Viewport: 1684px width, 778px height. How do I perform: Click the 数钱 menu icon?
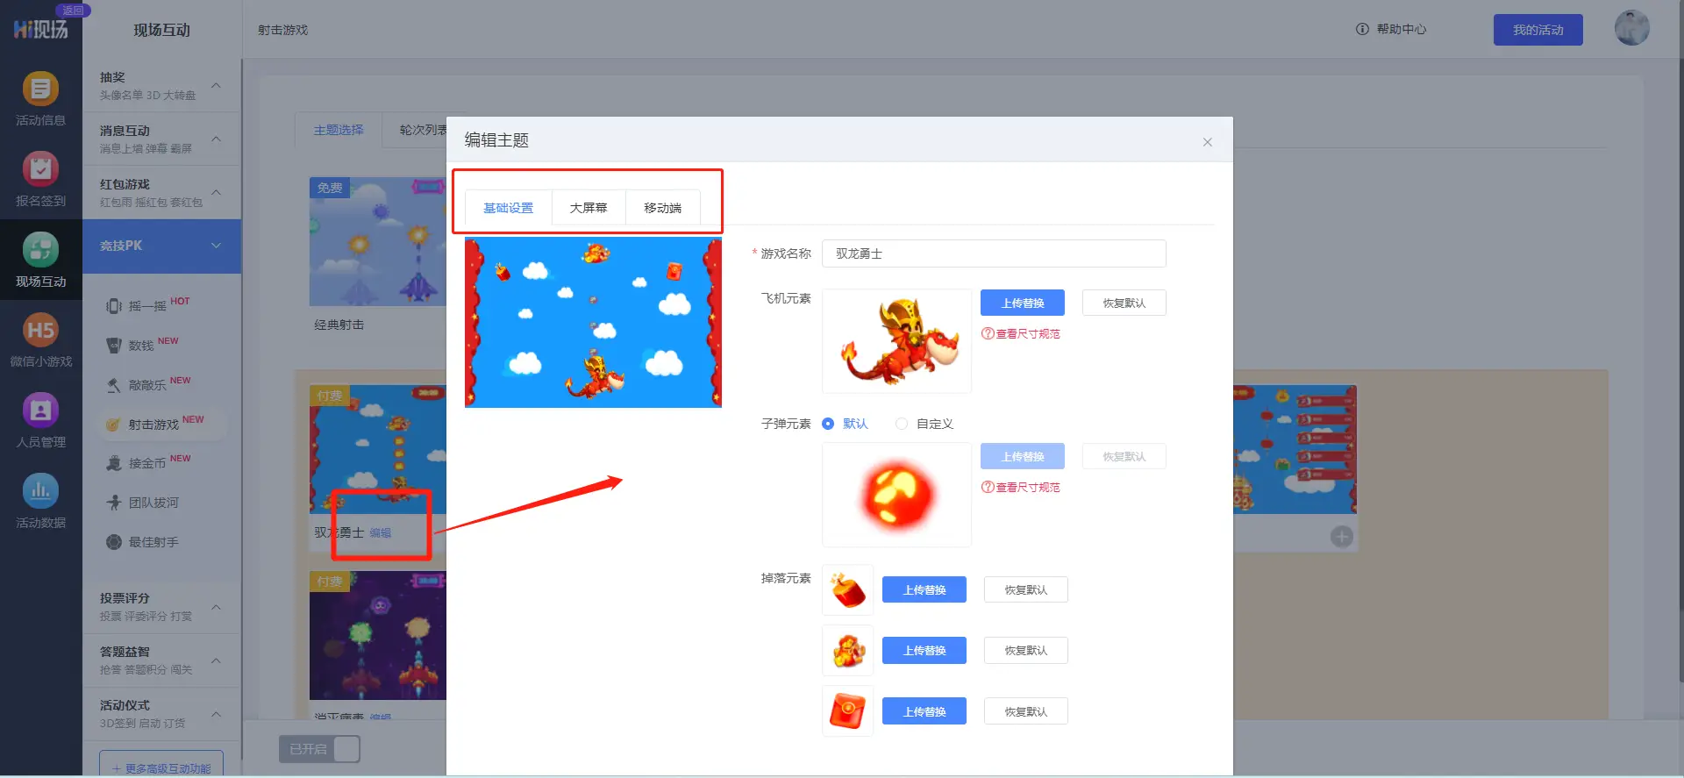click(x=114, y=346)
